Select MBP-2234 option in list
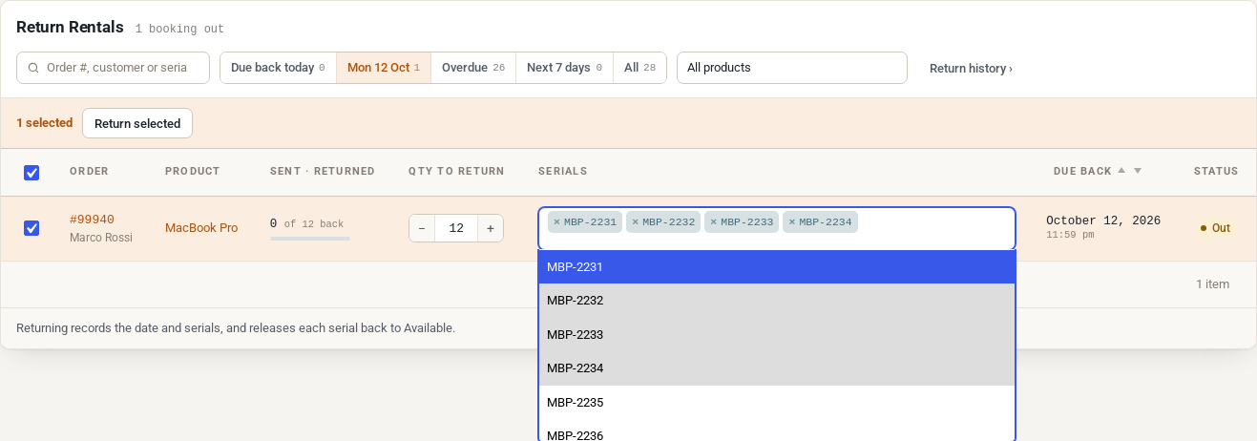The width and height of the screenshot is (1257, 441). [777, 368]
